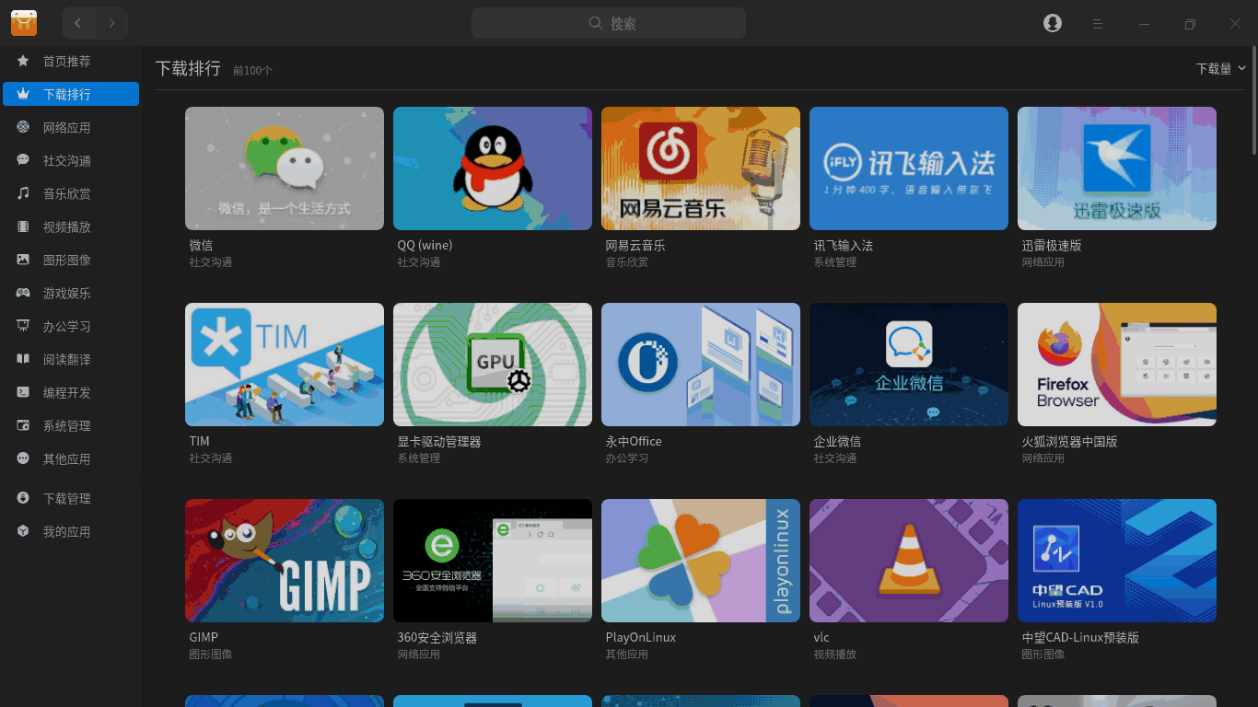This screenshot has height=707, width=1258.
Task: Click the 火狐浏览器中国版 app name
Action: [1069, 442]
